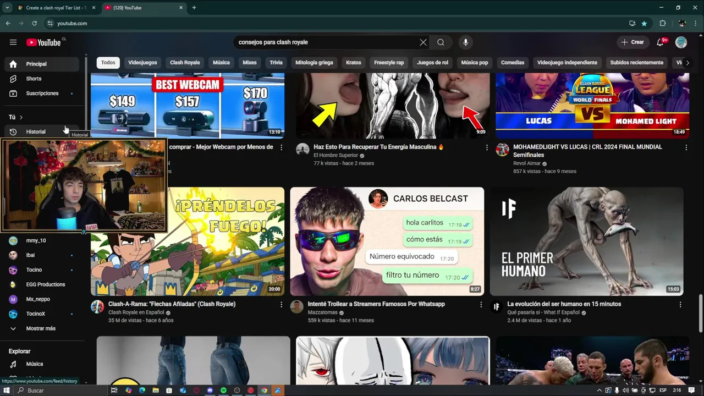Screen dimensions: 704x396
Task: Open the El Primer Humano thumbnail
Action: (586, 241)
